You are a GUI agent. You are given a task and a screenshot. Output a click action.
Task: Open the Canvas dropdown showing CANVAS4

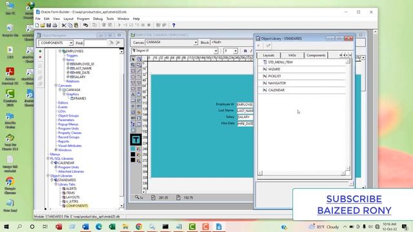click(x=196, y=43)
